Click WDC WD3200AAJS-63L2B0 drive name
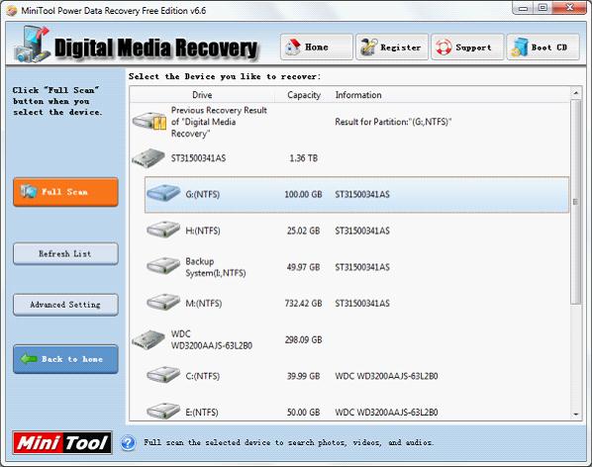The image size is (592, 467). tap(212, 340)
